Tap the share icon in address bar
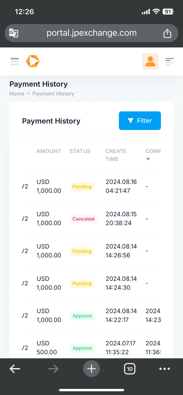Viewport: 183px width, 395px height. 167,33
